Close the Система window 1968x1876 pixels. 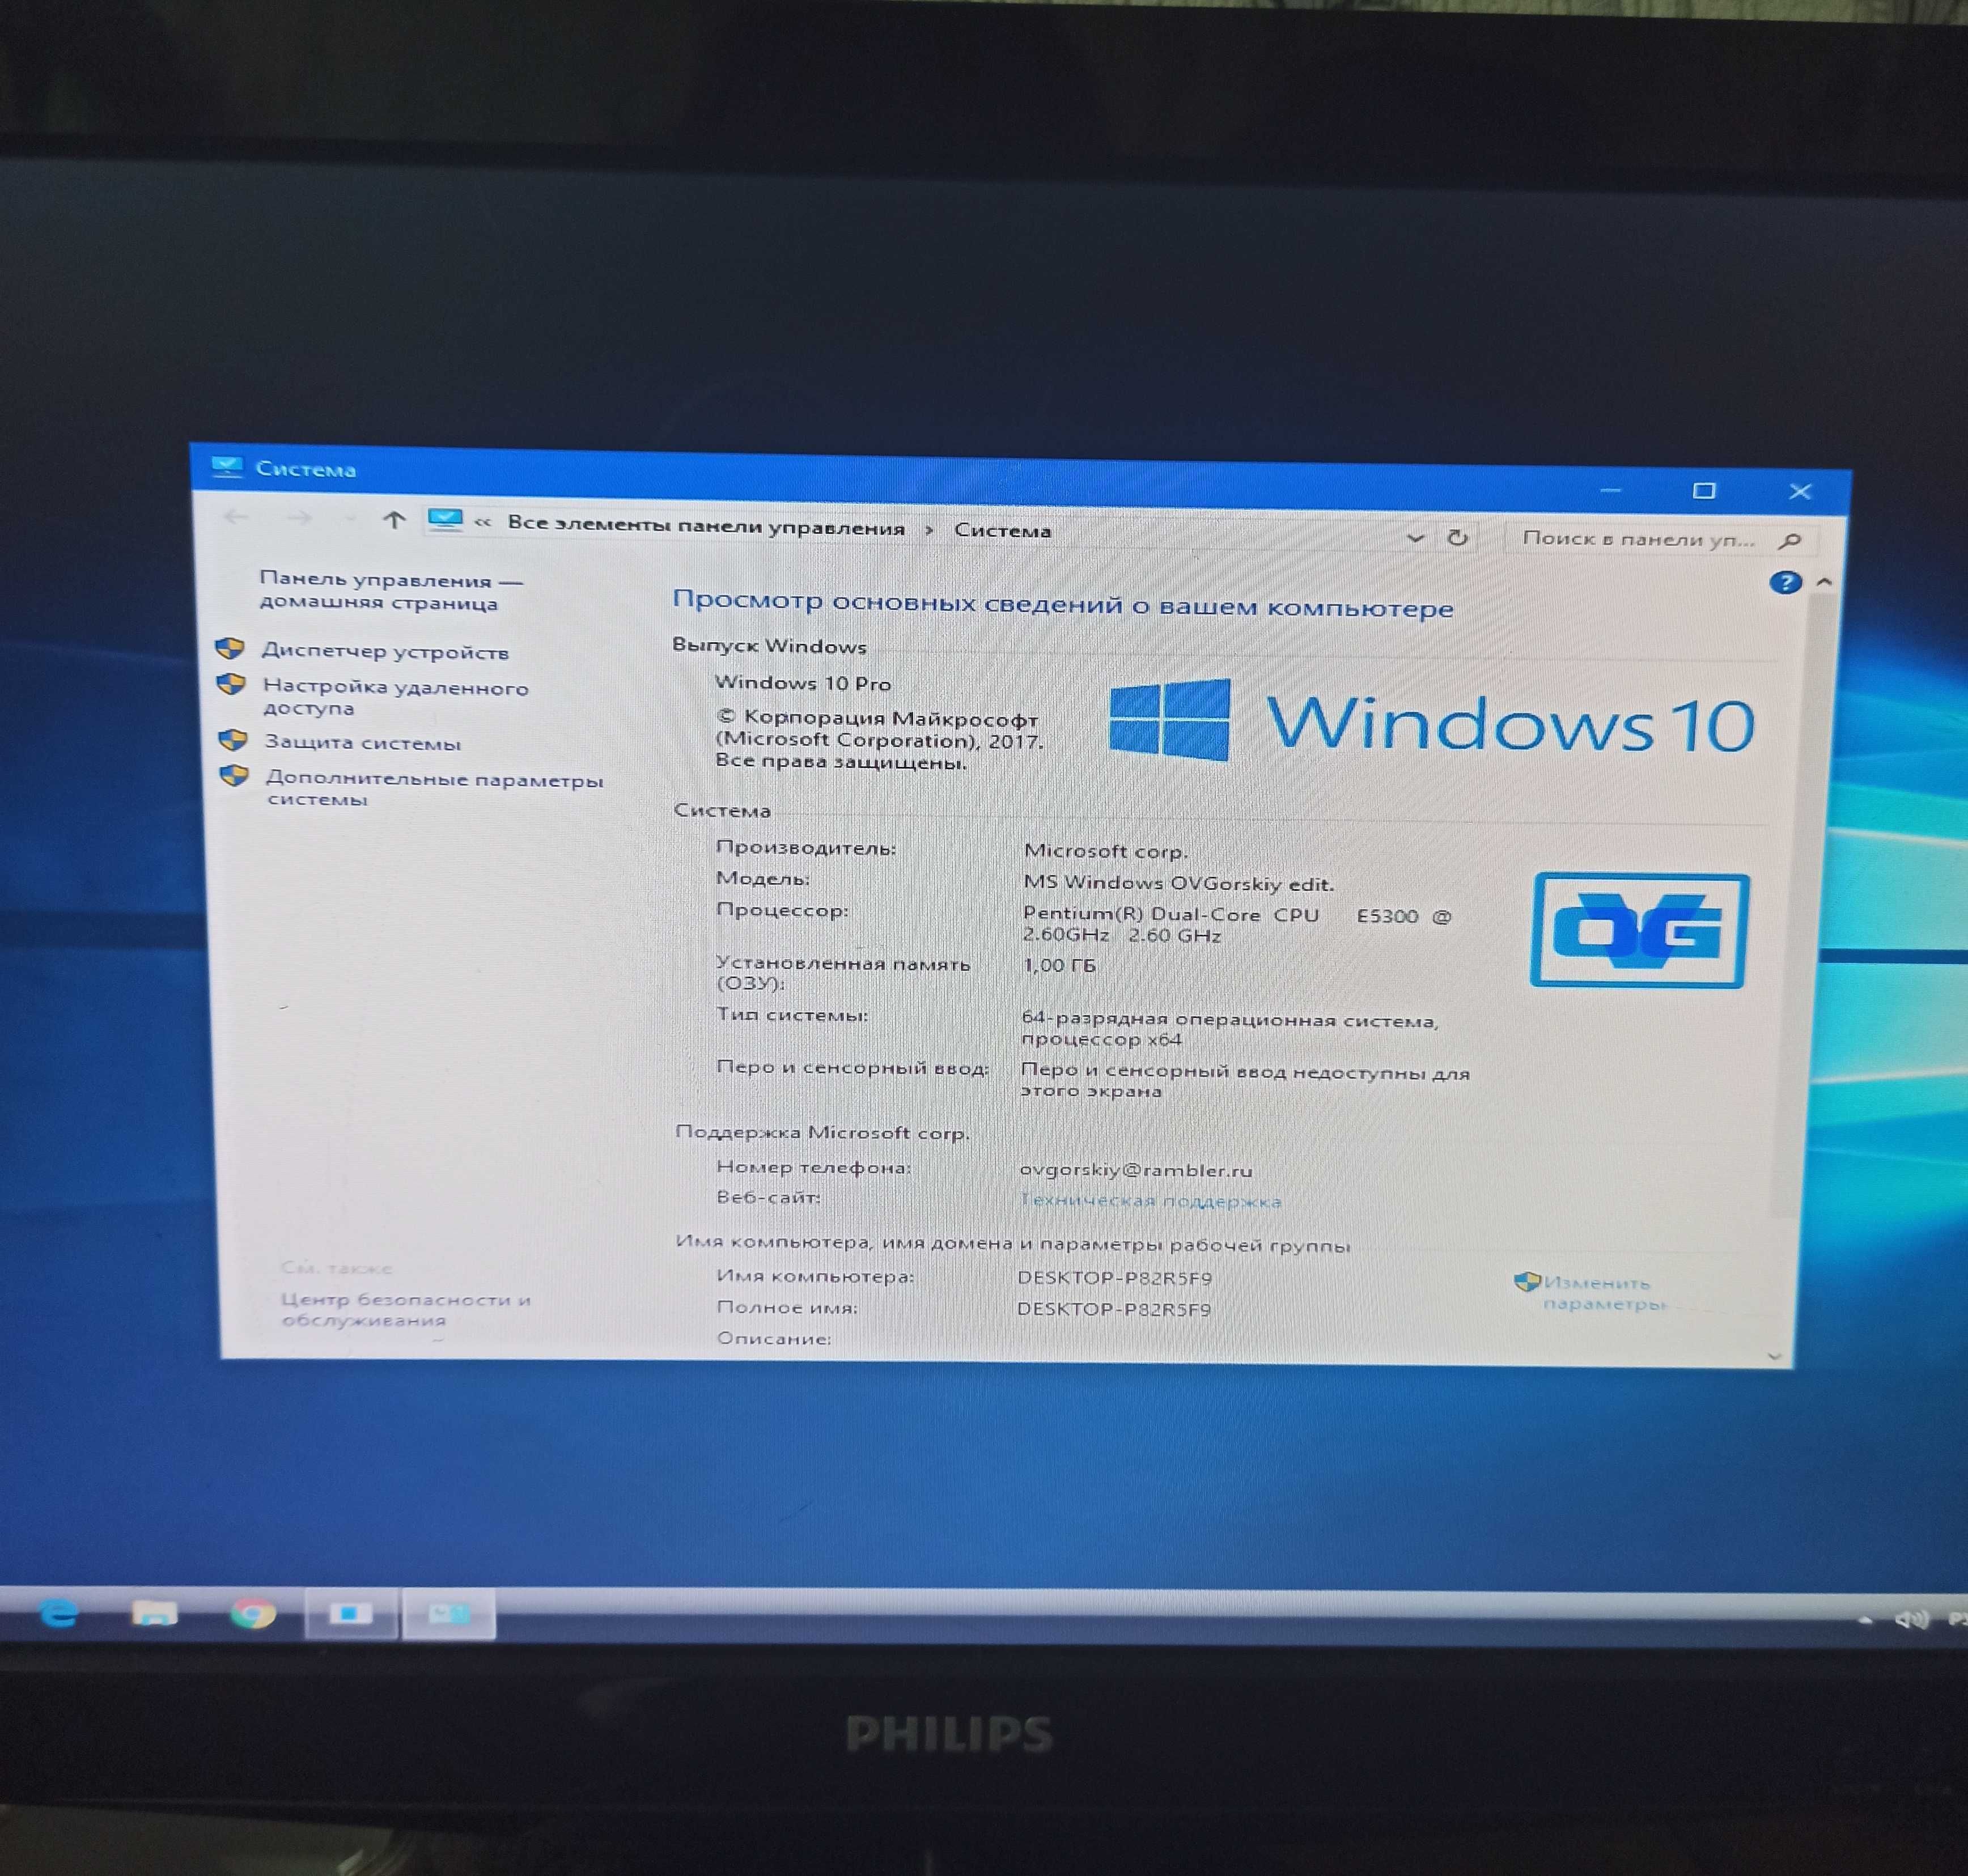(1800, 491)
